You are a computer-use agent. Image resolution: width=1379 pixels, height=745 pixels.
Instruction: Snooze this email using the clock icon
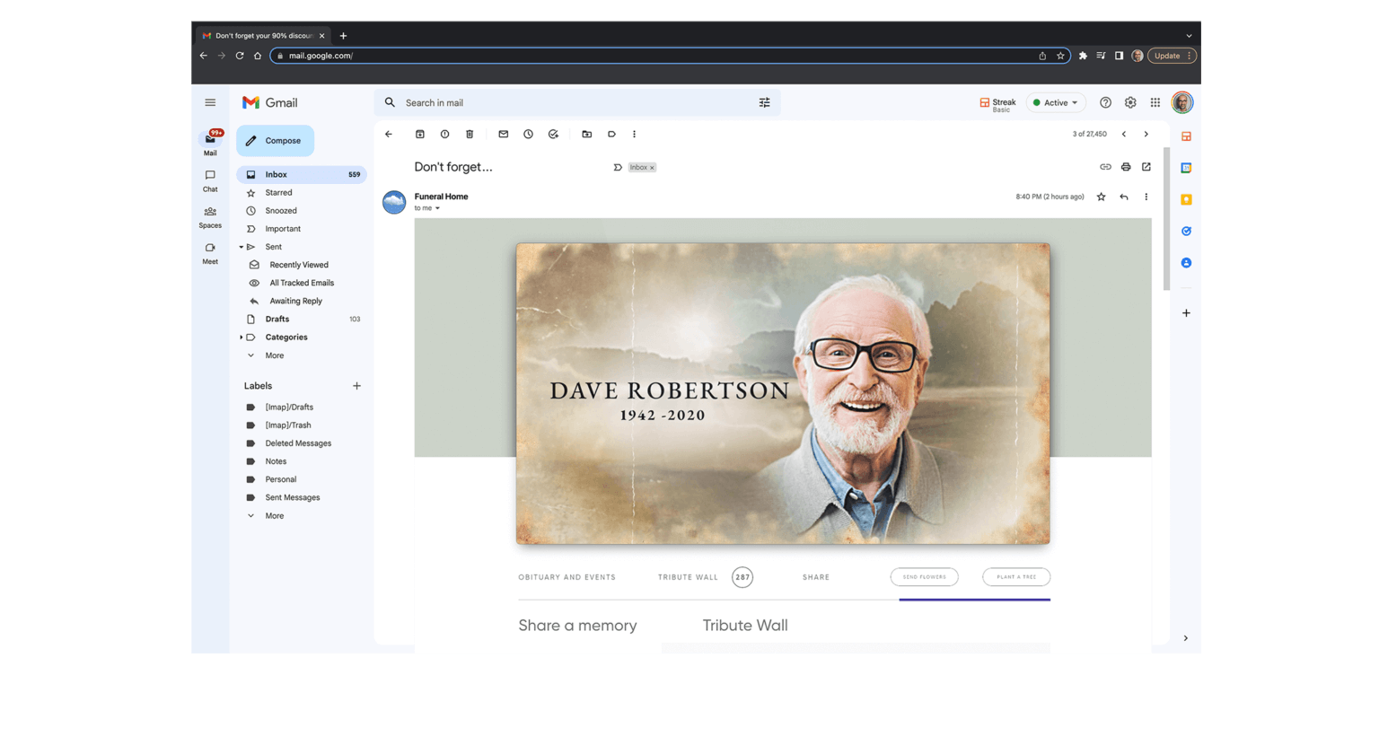coord(528,135)
